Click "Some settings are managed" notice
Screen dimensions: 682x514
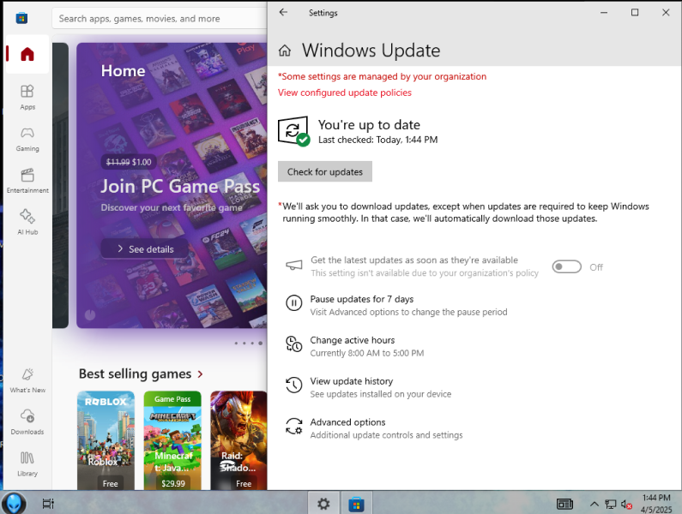(x=382, y=76)
